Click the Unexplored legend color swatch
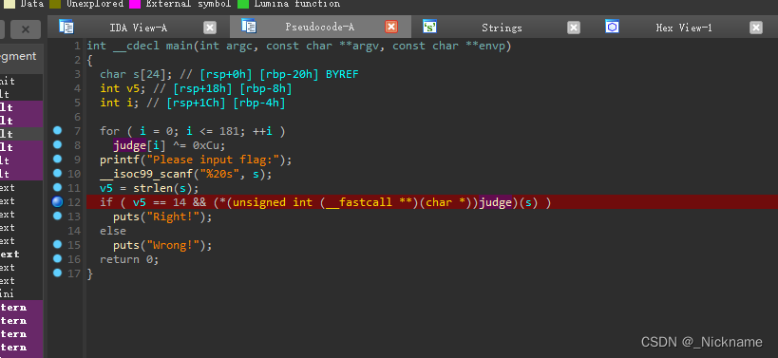778x358 pixels. click(55, 4)
